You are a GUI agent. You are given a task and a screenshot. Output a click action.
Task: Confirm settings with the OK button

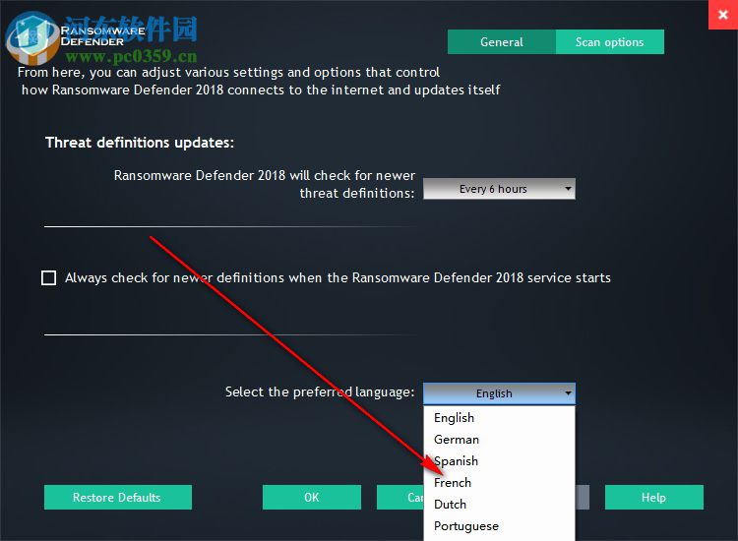(312, 498)
